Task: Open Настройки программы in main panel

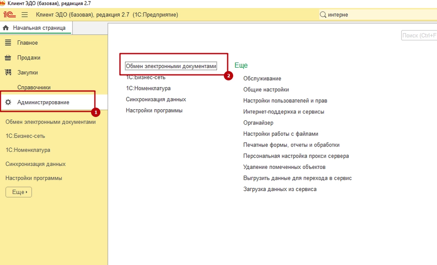Action: tap(154, 110)
